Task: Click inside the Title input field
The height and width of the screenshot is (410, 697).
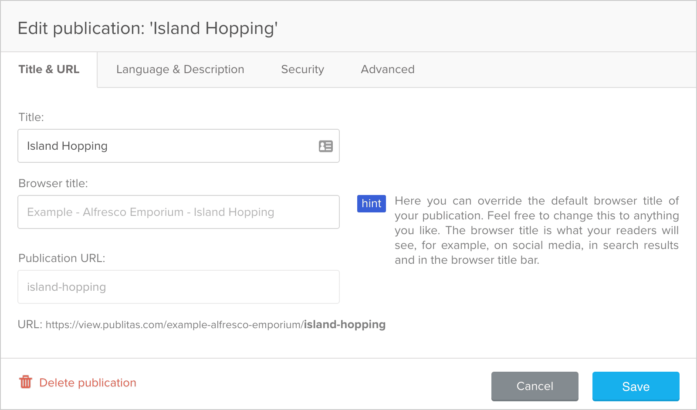Action: 174,146
